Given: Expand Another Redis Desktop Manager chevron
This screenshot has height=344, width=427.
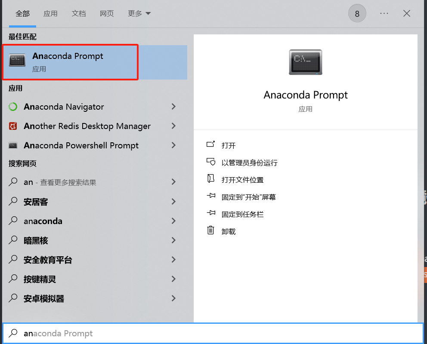Looking at the screenshot, I should point(173,126).
